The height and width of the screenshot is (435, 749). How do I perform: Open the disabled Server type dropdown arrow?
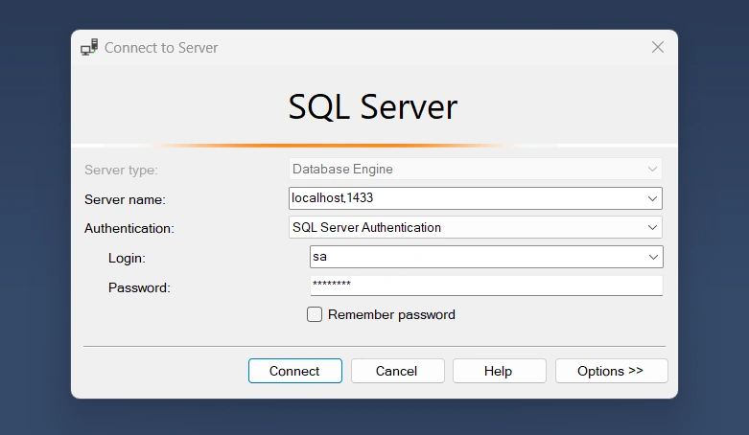tap(652, 169)
